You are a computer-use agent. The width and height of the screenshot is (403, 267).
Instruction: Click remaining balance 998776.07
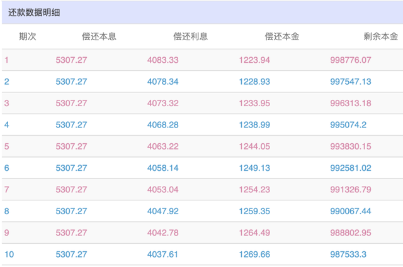351,60
